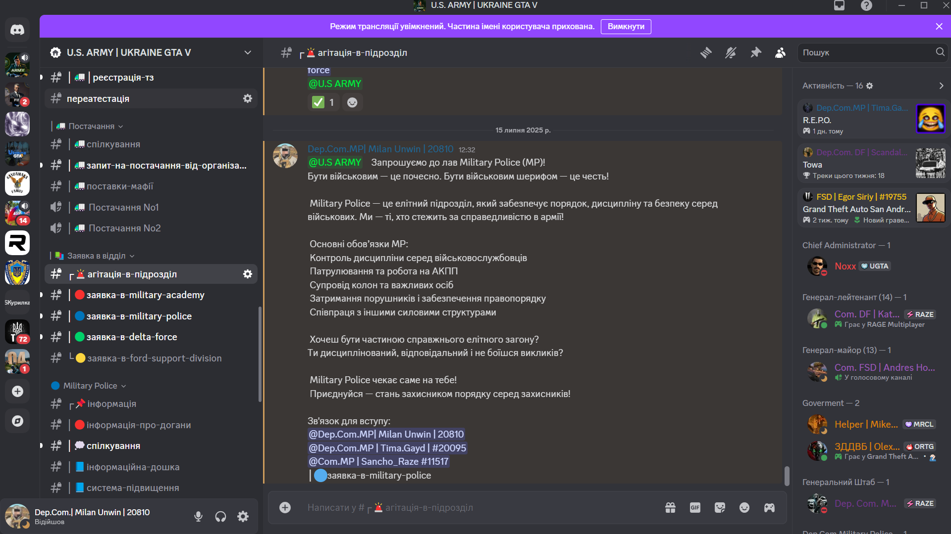Open settings gear for агітація-в-підрозділ channel

tap(248, 274)
